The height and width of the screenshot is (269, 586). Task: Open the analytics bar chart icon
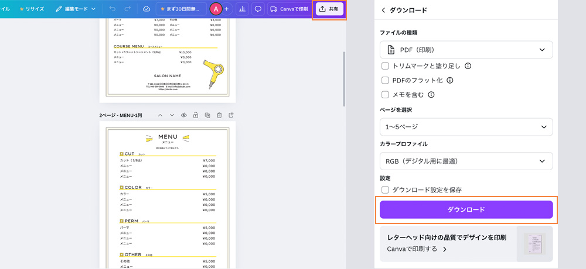coord(242,9)
